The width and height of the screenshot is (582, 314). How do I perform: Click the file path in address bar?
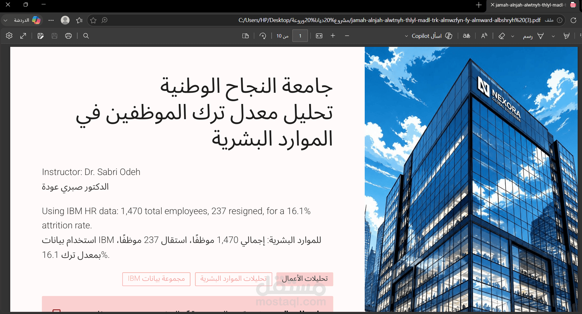(x=389, y=20)
